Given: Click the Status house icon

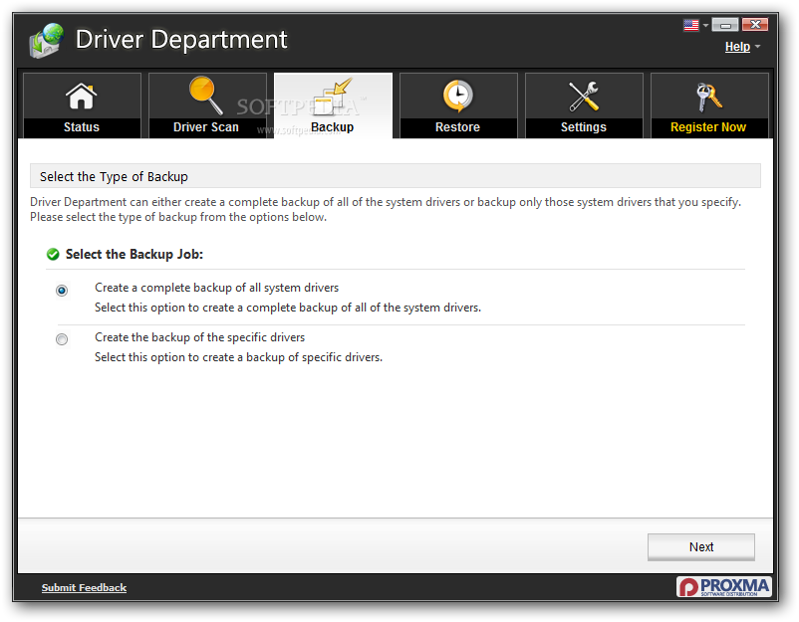Looking at the screenshot, I should click(x=81, y=97).
